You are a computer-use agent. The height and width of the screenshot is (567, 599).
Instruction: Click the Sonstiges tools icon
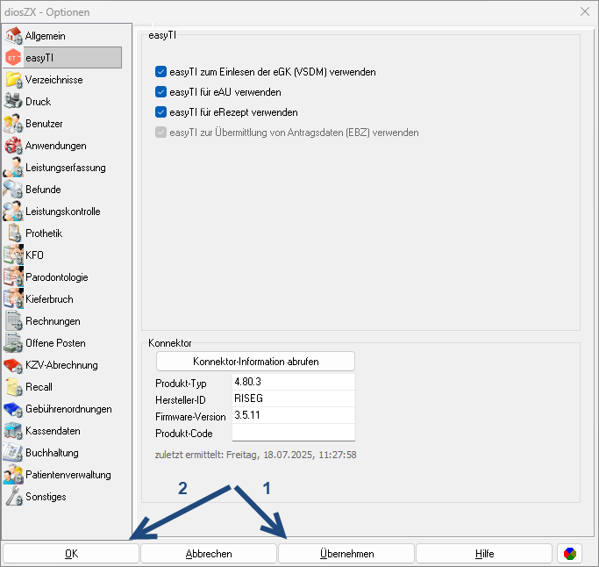(13, 497)
